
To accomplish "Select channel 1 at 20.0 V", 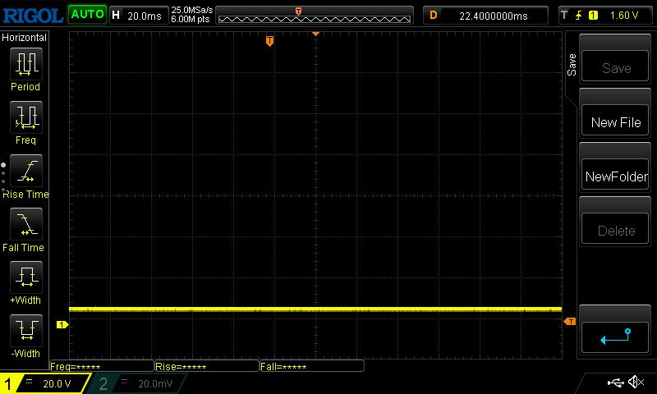I will pyautogui.click(x=44, y=383).
